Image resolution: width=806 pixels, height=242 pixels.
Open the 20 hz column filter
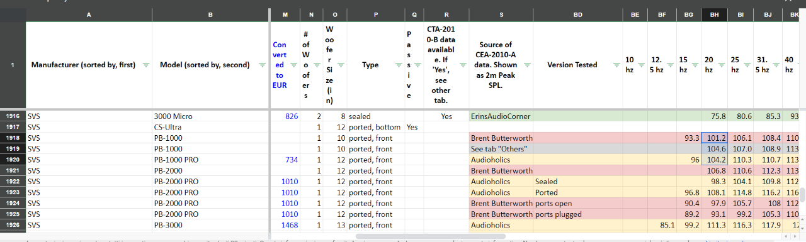pyautogui.click(x=721, y=65)
